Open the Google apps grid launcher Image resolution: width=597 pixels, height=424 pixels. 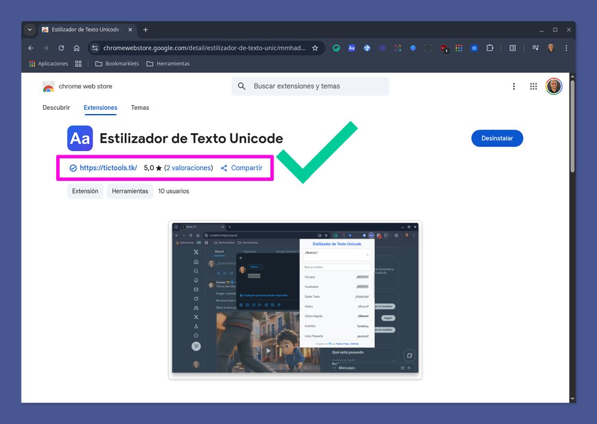coord(533,87)
